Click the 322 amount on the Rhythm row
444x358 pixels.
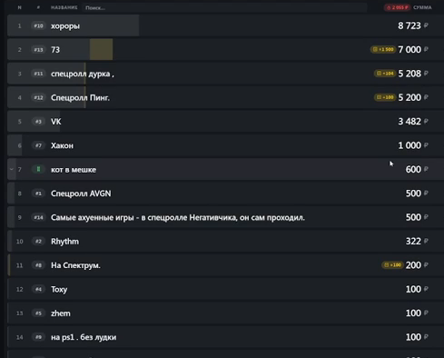click(x=413, y=241)
